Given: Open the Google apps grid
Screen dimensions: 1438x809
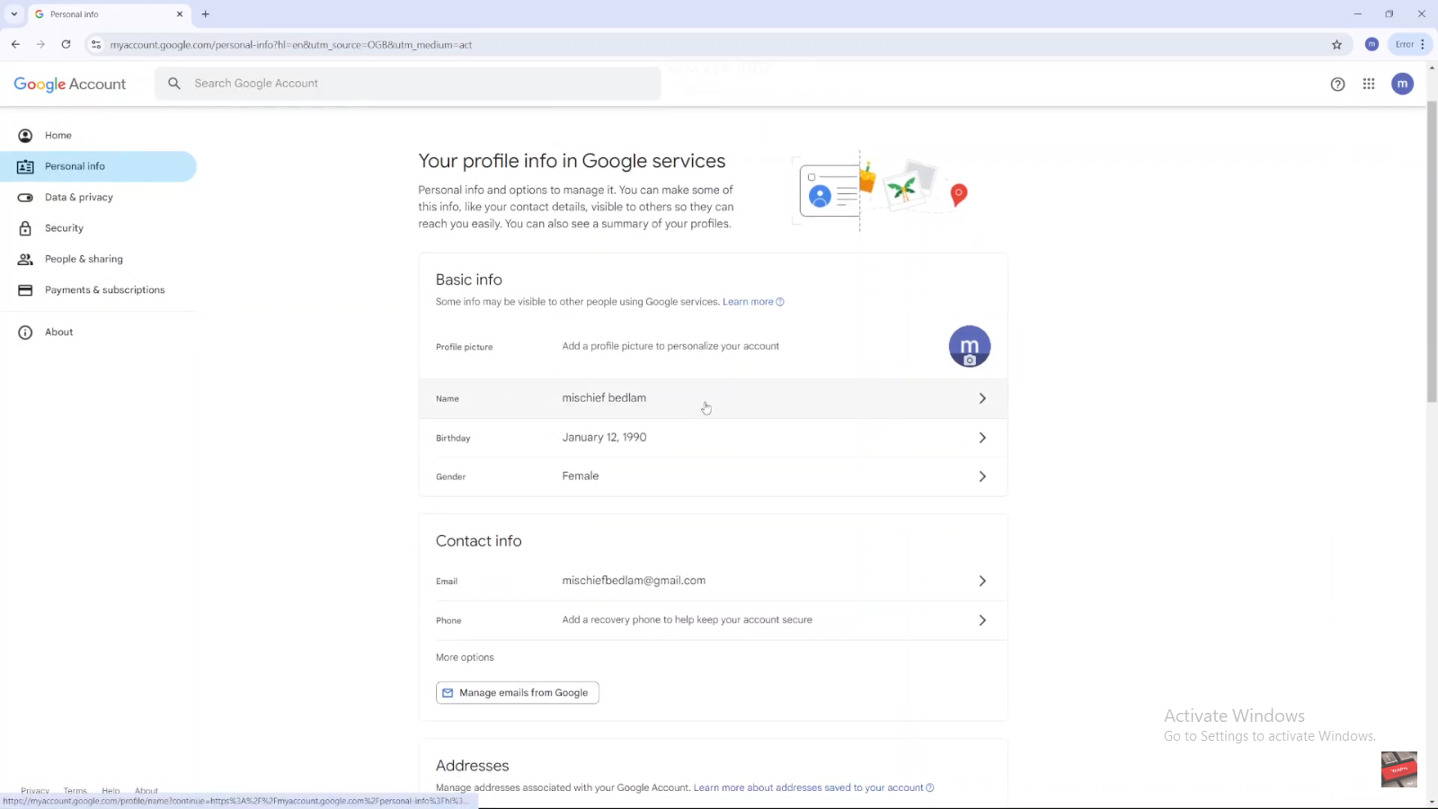Looking at the screenshot, I should [x=1369, y=84].
